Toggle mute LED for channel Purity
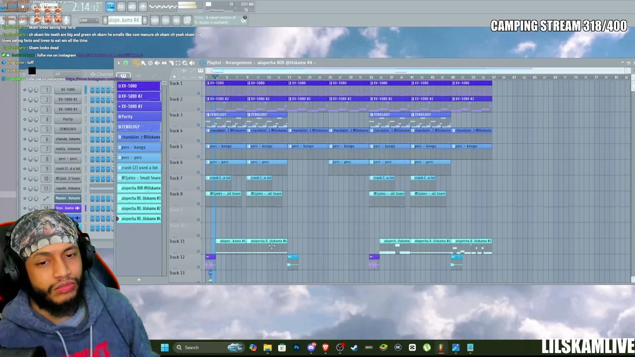The width and height of the screenshot is (635, 357). (25, 119)
